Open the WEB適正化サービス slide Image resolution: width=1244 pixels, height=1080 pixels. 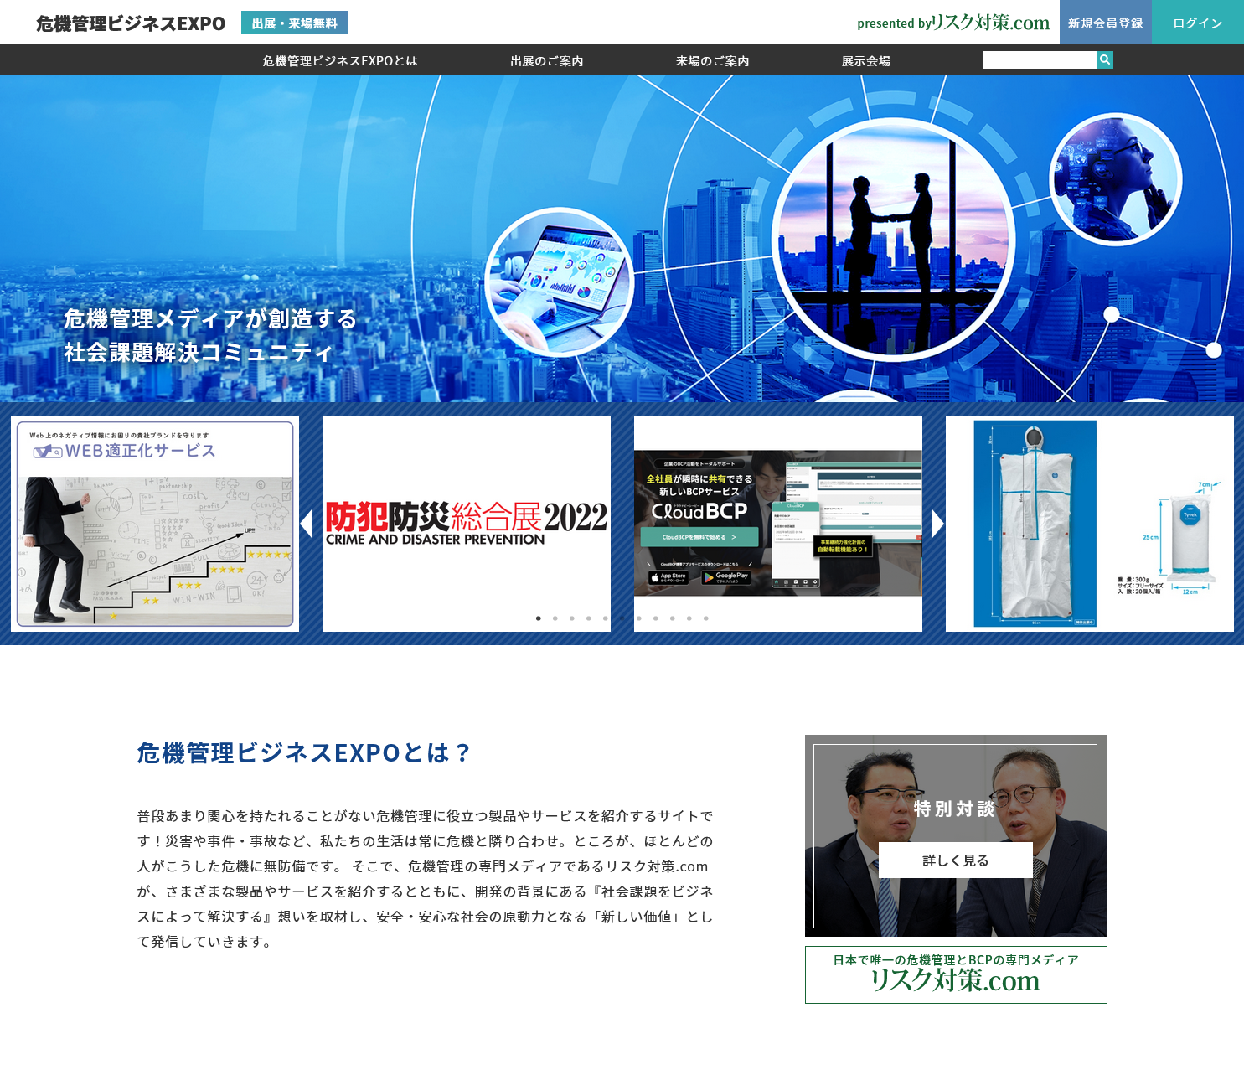[155, 524]
